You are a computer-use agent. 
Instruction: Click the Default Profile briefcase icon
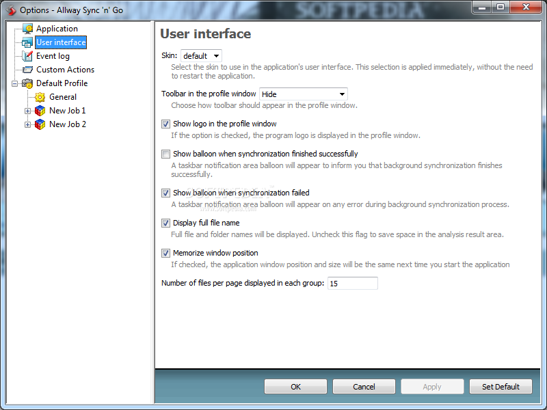pos(27,83)
